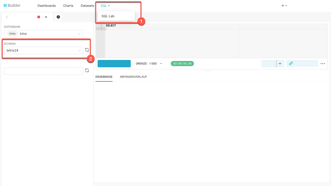Expand the save button dropdown arrow
Screen dimensions: 331x186
pos(280,63)
